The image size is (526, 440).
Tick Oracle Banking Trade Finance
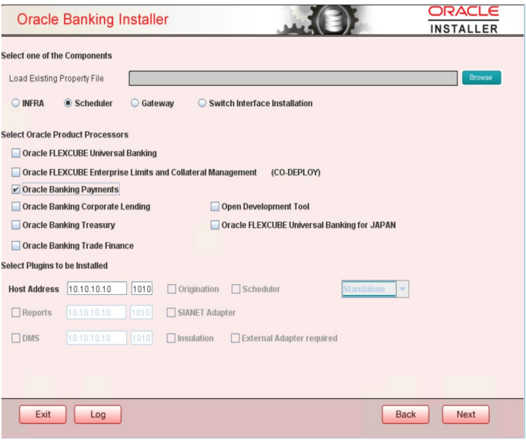16,246
